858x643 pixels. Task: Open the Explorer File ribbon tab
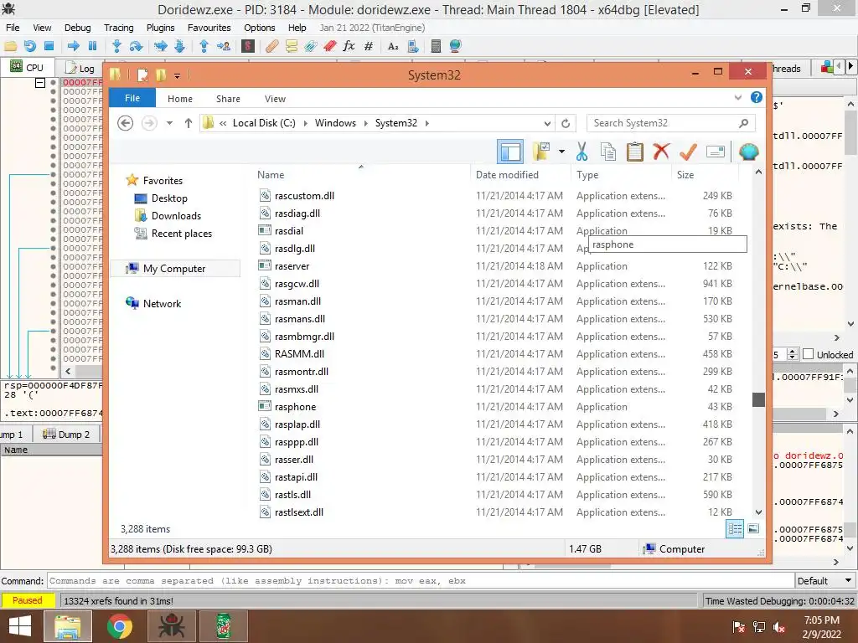coord(132,98)
